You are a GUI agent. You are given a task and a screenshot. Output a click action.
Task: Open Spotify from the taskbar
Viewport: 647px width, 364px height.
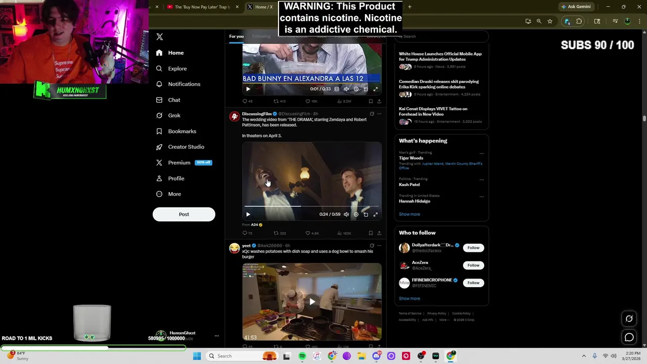302,356
